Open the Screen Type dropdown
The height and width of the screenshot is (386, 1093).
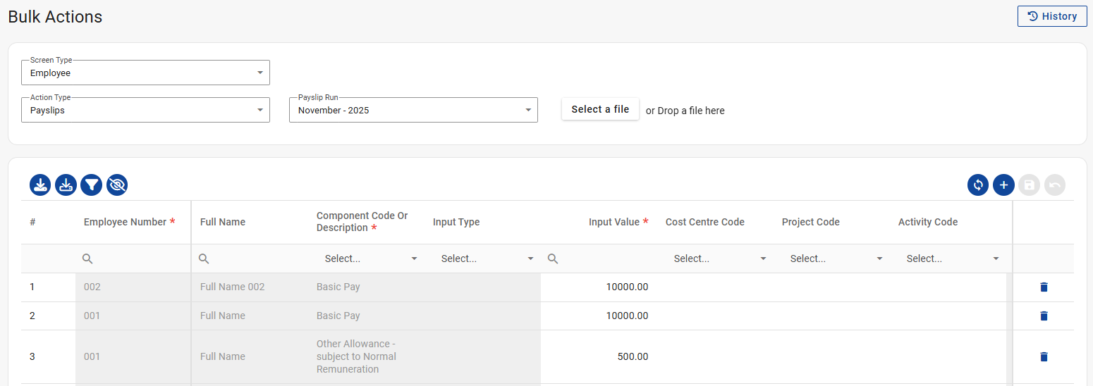click(145, 73)
